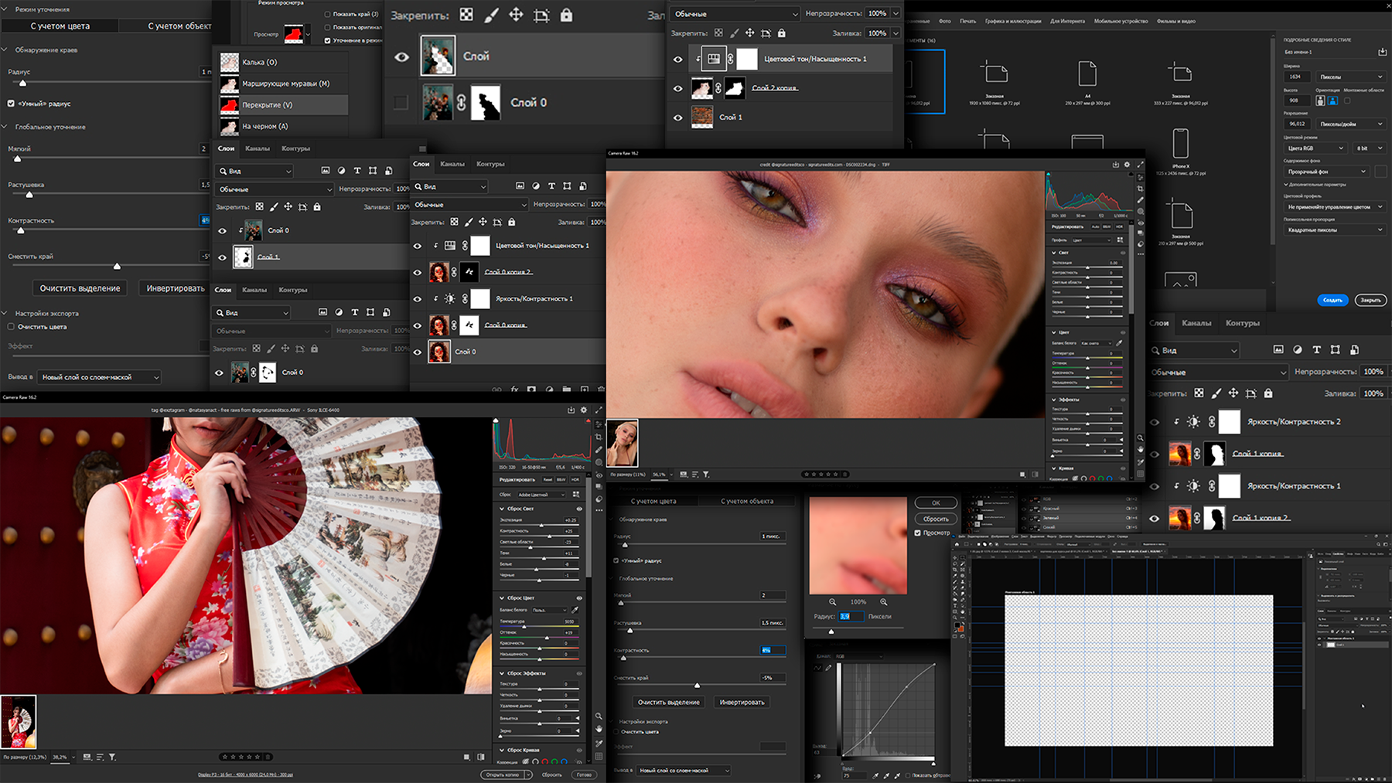Click the zoom-in magnifier right of 100% preview
This screenshot has height=783, width=1392.
click(883, 601)
